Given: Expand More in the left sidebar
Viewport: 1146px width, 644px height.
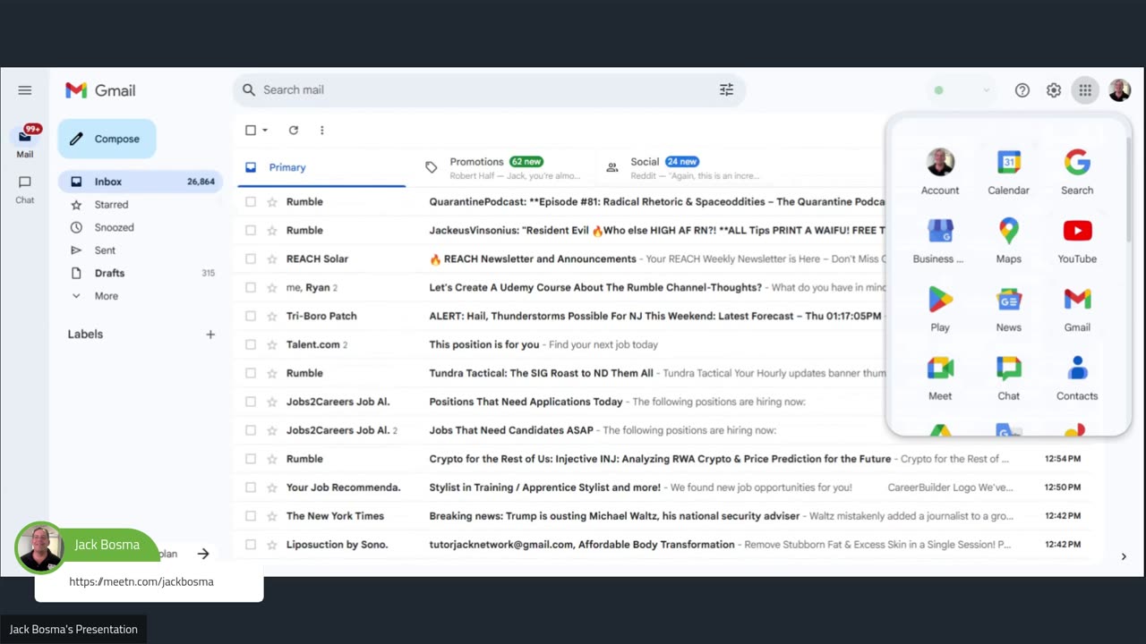Looking at the screenshot, I should pyautogui.click(x=106, y=296).
